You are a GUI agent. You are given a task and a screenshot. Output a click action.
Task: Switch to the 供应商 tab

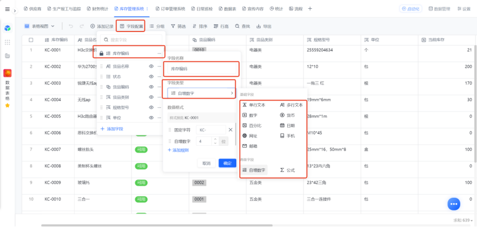tap(32, 9)
